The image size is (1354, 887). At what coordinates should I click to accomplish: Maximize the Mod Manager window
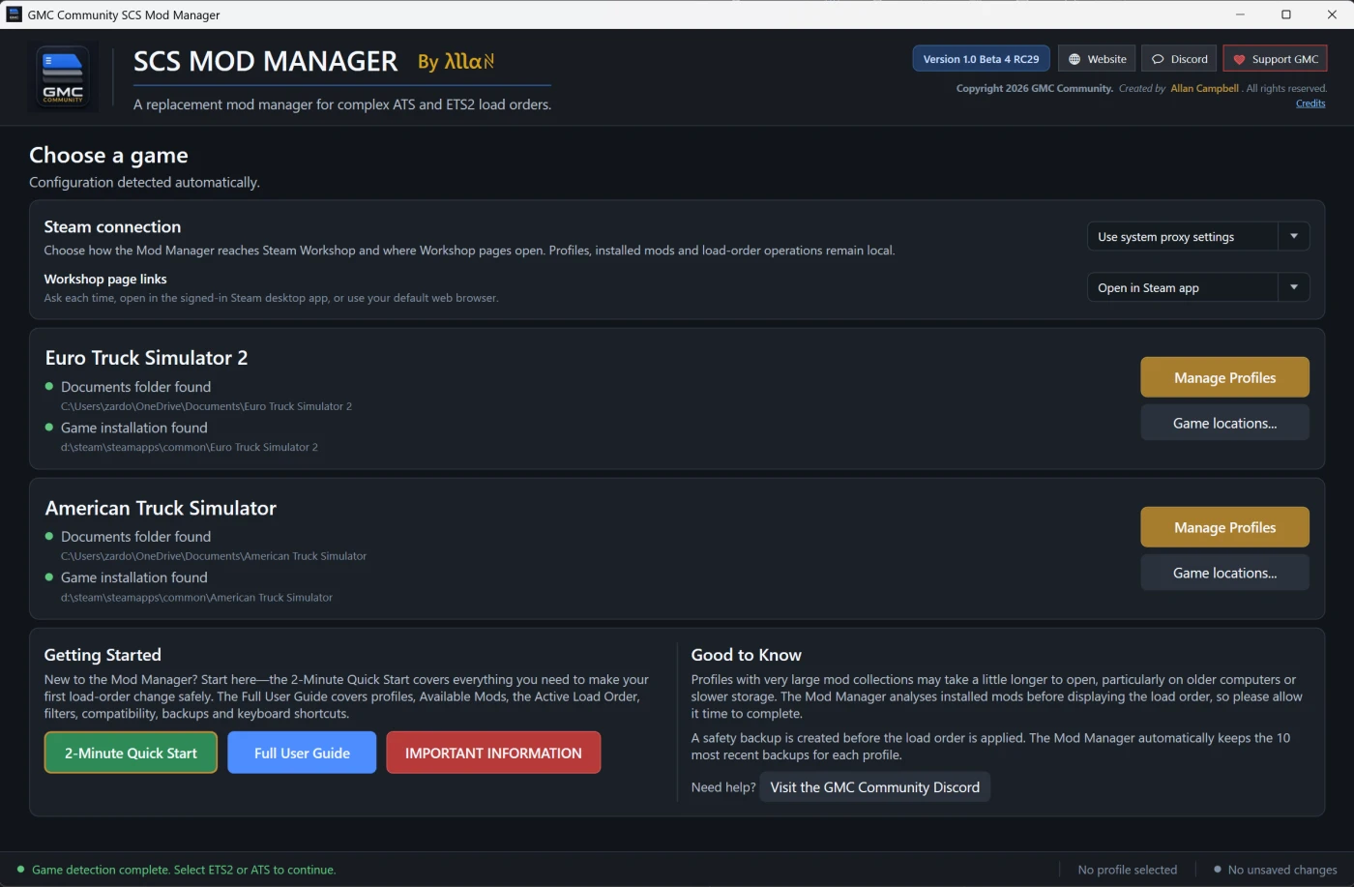click(1286, 15)
